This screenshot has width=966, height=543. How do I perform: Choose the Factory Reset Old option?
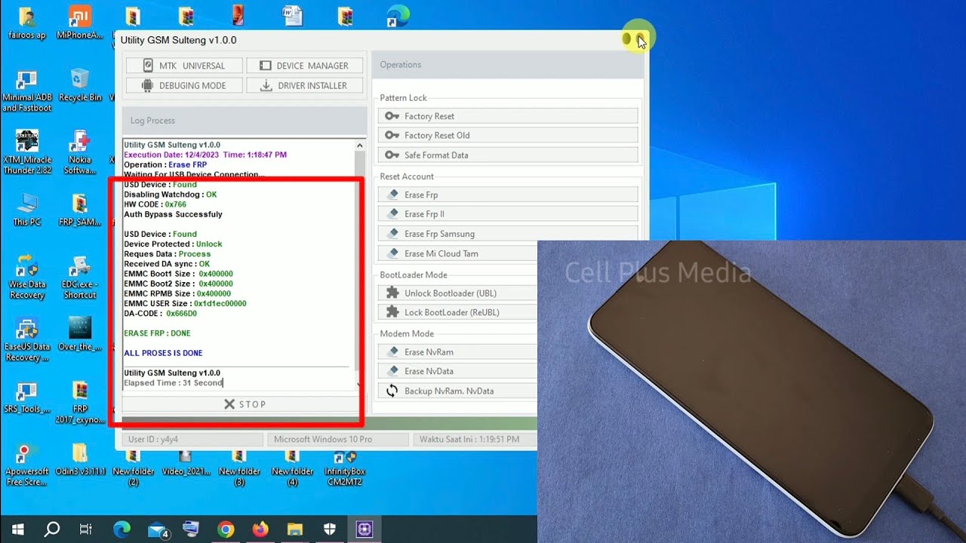tap(508, 136)
